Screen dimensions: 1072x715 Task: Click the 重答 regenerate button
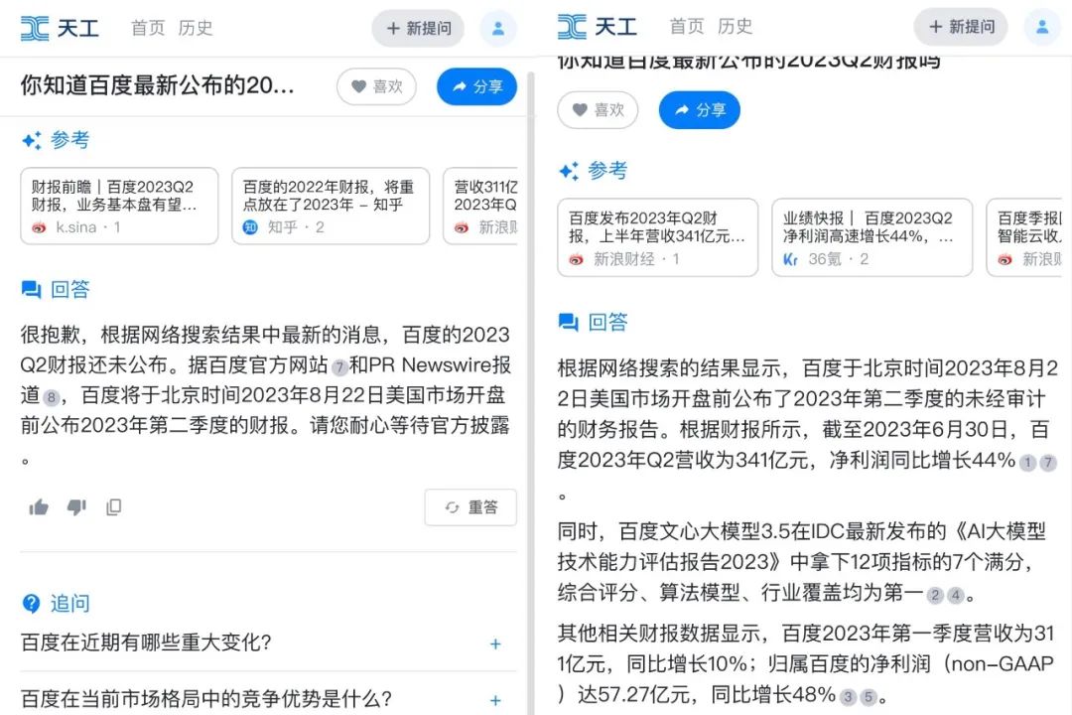click(470, 507)
